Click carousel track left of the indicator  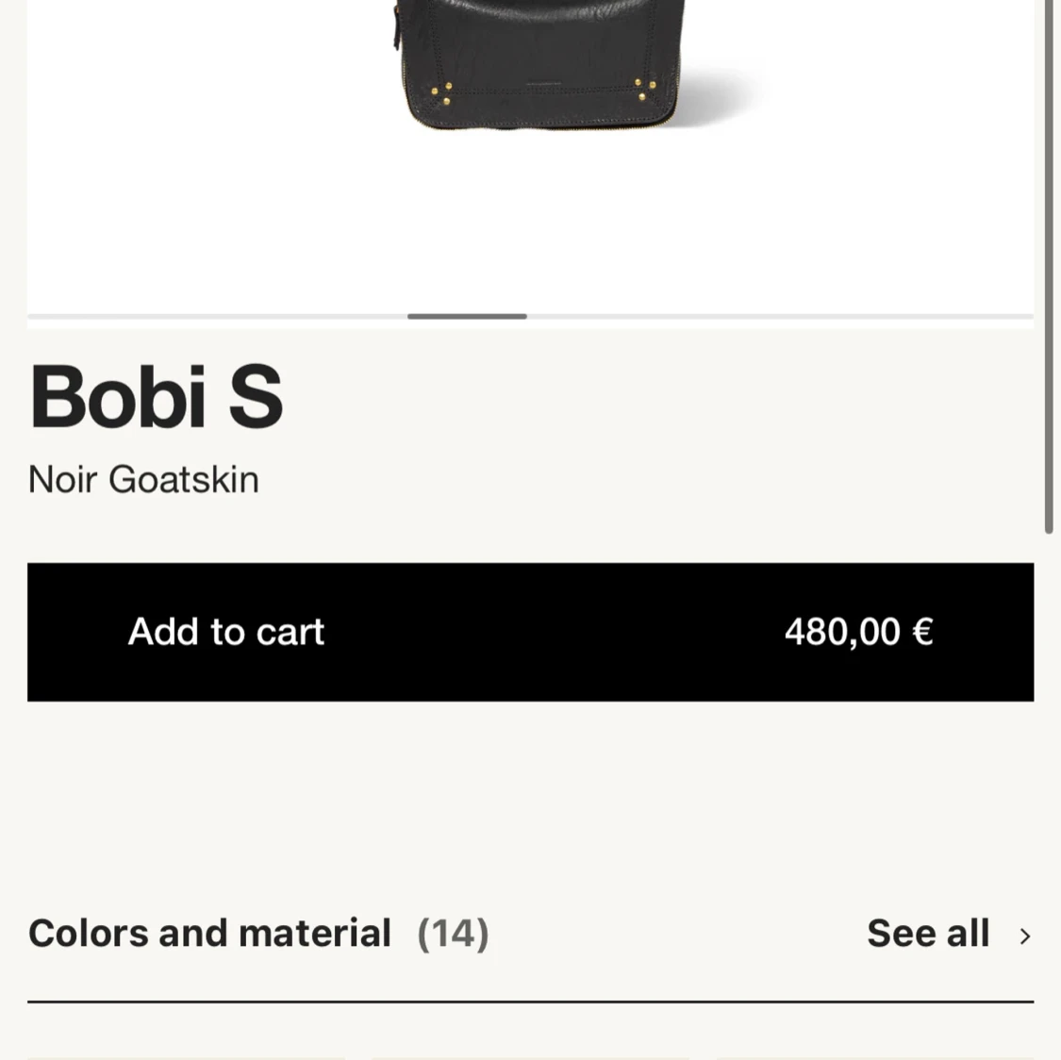point(217,317)
